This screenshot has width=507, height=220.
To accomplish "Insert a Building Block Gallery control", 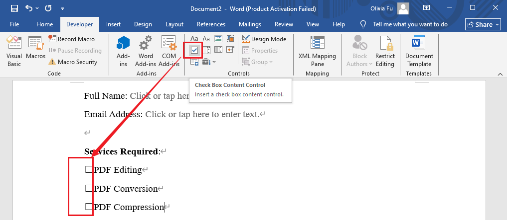I will 230,39.
